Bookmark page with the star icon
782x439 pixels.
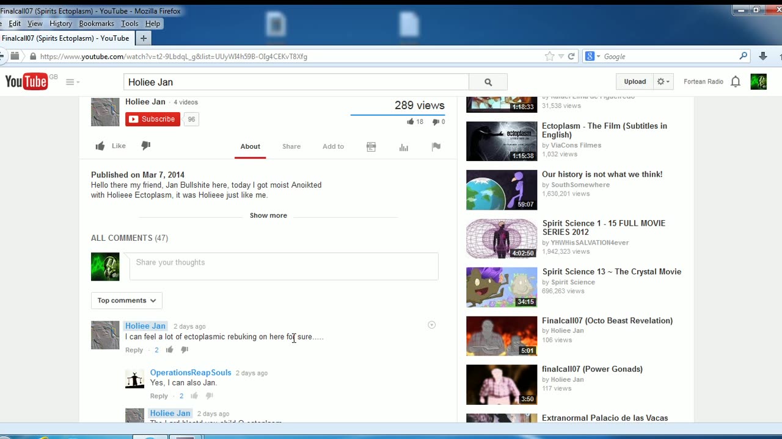(549, 56)
